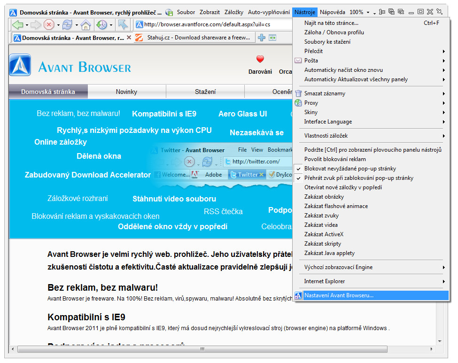Click the Avant logo in the title bar
The height and width of the screenshot is (363, 458).
13,13
